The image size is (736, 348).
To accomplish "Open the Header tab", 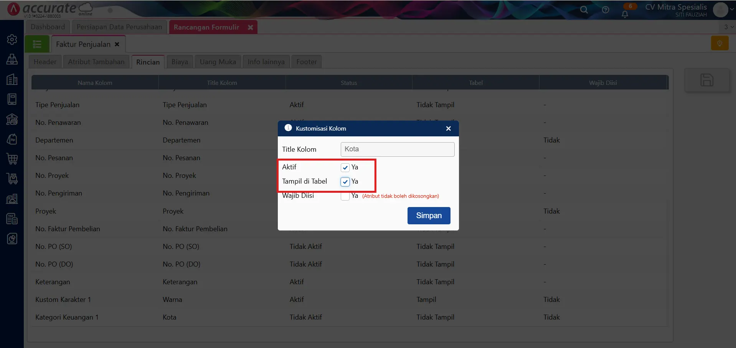I will (x=45, y=62).
